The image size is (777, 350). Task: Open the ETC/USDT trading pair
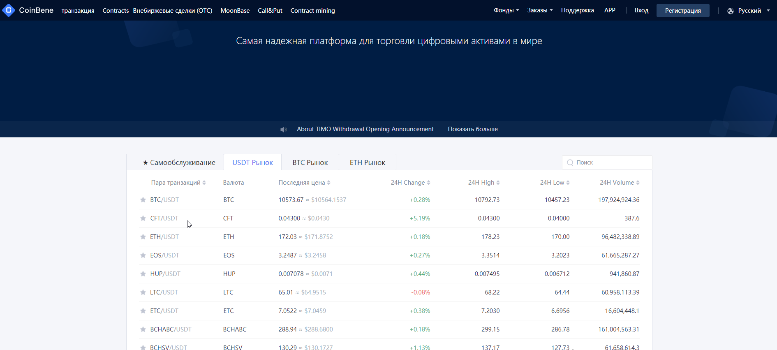click(x=164, y=311)
